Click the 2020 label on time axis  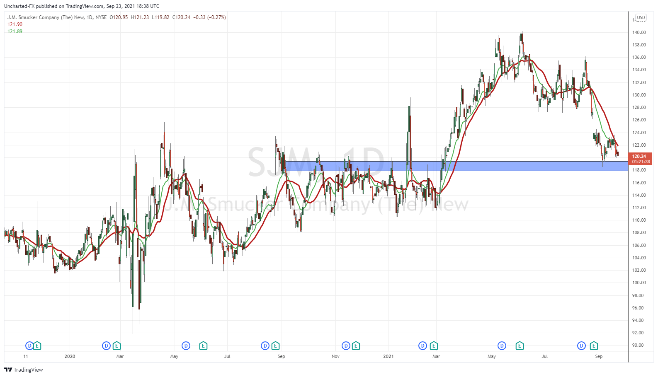(x=70, y=356)
